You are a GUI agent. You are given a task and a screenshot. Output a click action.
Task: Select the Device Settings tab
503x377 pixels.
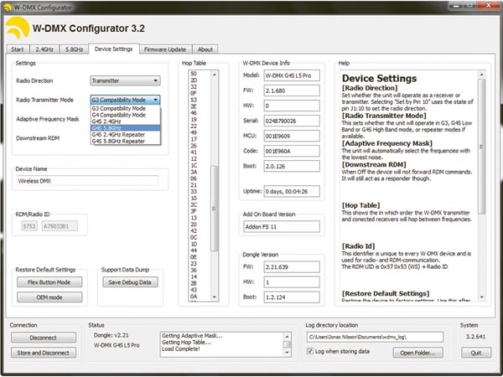(x=113, y=49)
